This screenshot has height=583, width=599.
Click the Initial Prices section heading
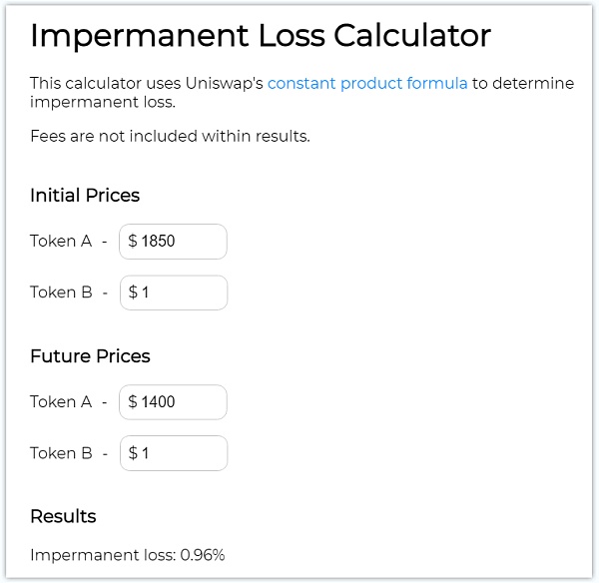85,196
